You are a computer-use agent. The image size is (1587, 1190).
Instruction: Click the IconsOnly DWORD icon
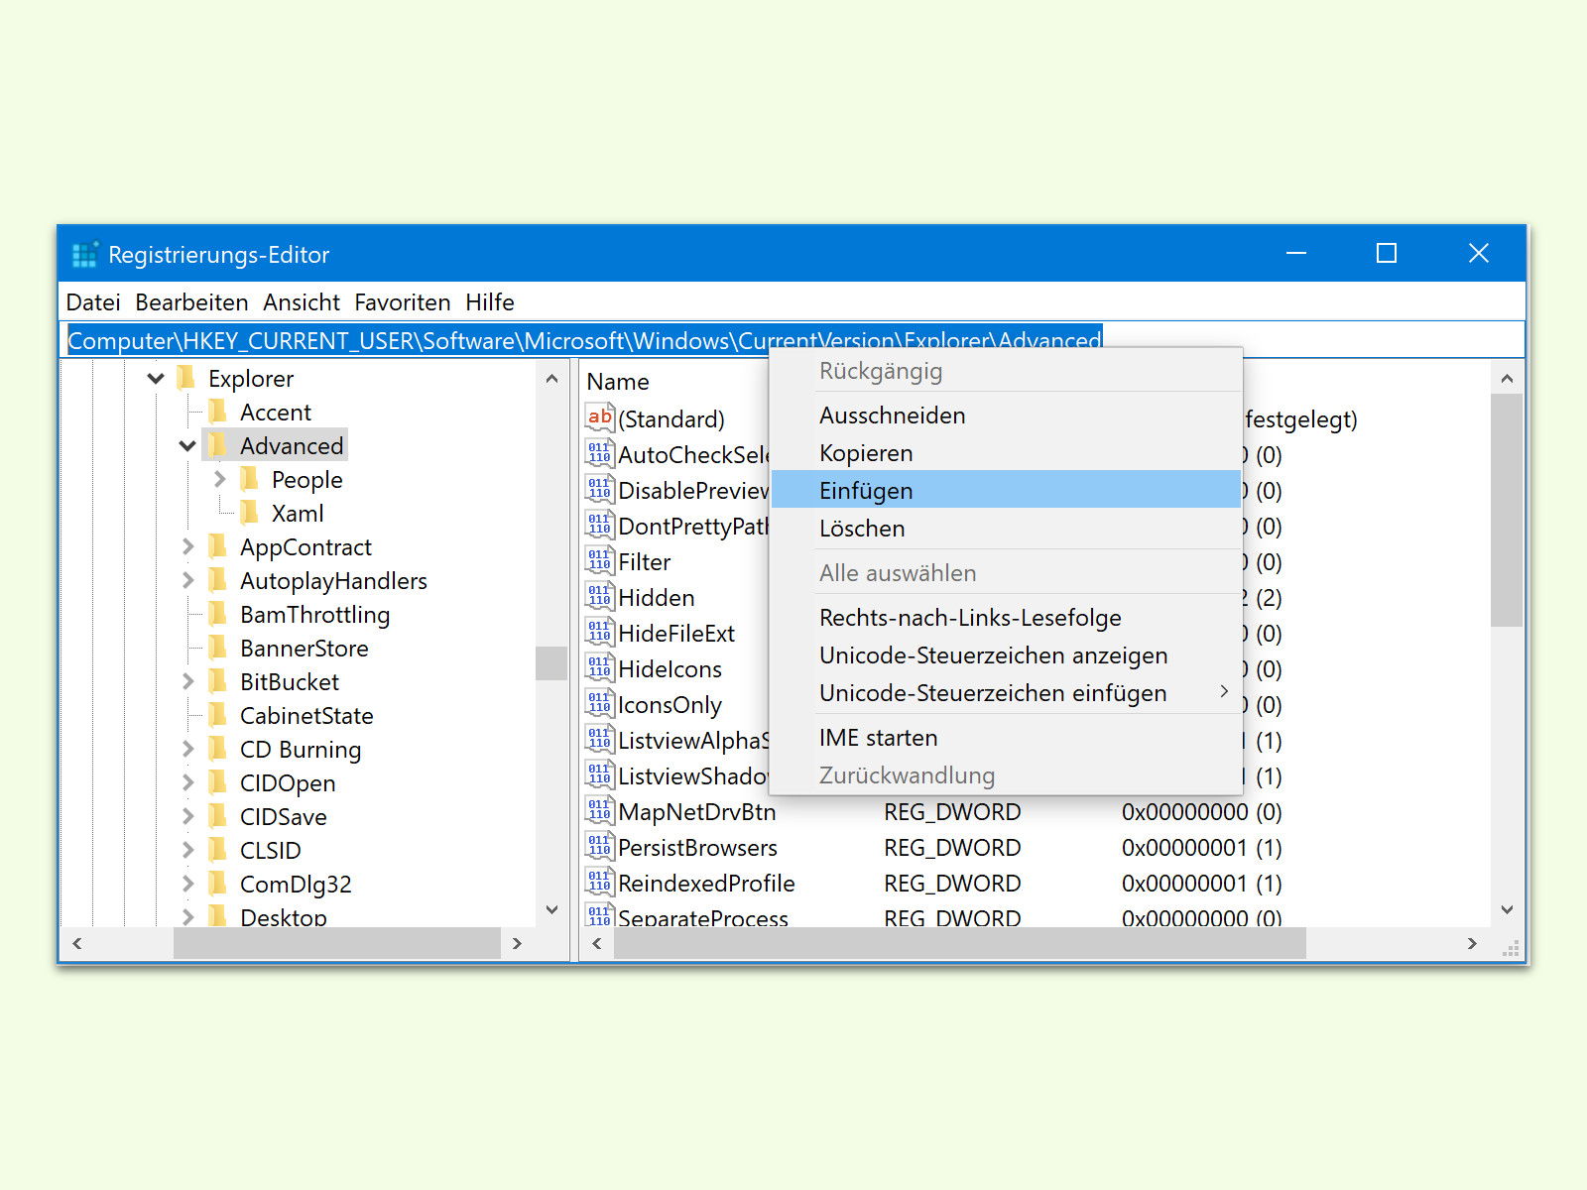[600, 703]
